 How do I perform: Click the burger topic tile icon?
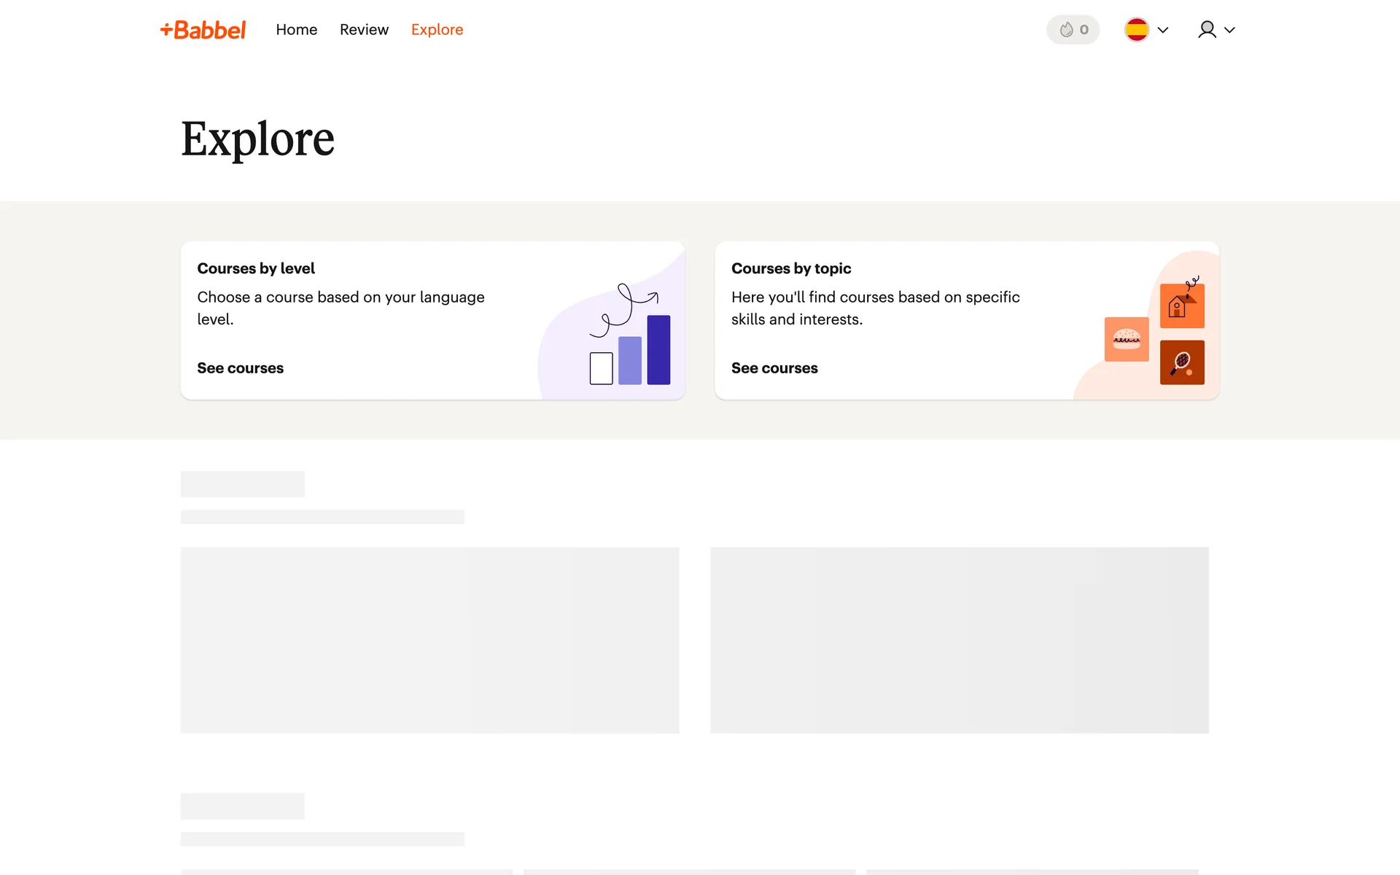1126,339
